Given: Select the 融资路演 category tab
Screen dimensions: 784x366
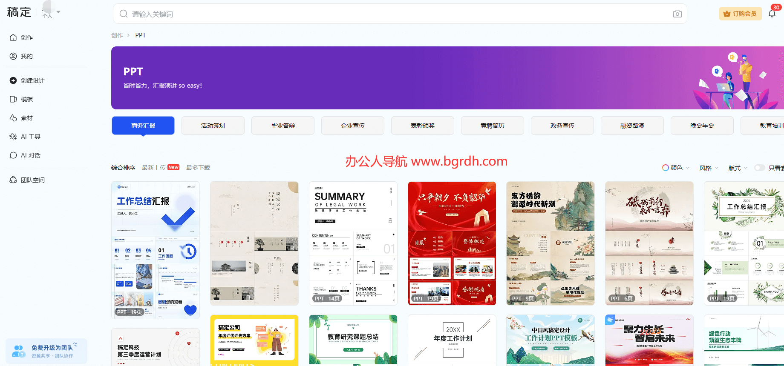Looking at the screenshot, I should pos(632,126).
